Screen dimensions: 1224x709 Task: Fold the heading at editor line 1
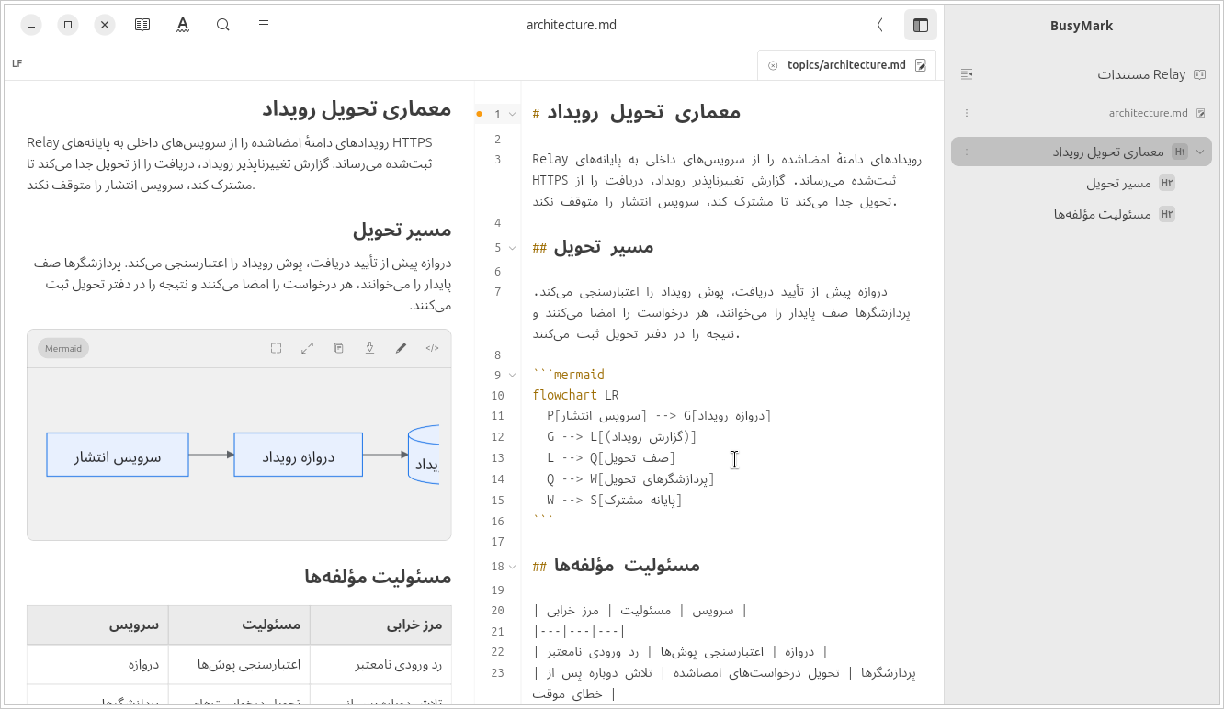coord(512,115)
